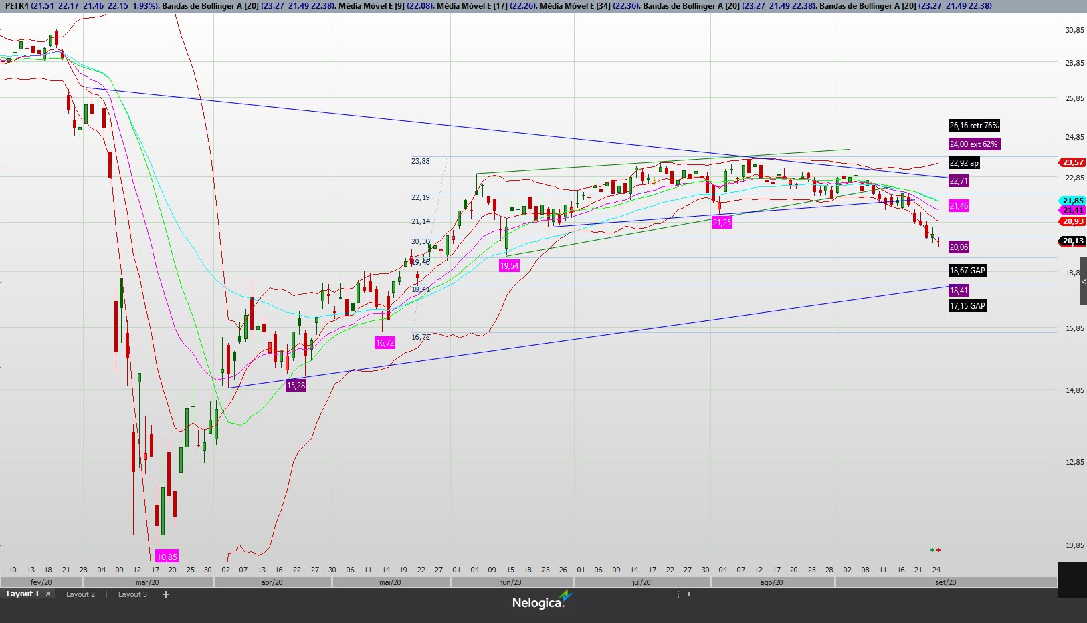Click the 20,13 black current price tag
This screenshot has width=1087, height=623.
(1073, 241)
